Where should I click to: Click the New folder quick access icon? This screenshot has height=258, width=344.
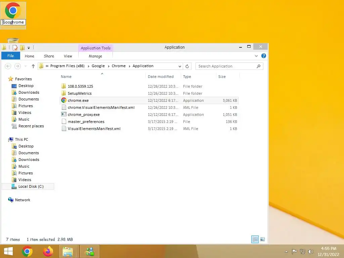(x=22, y=47)
